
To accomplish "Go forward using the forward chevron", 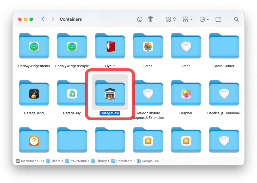I will [x=52, y=19].
